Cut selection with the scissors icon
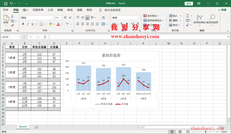Viewport: 231px width, 134px height. (x=12, y=16)
